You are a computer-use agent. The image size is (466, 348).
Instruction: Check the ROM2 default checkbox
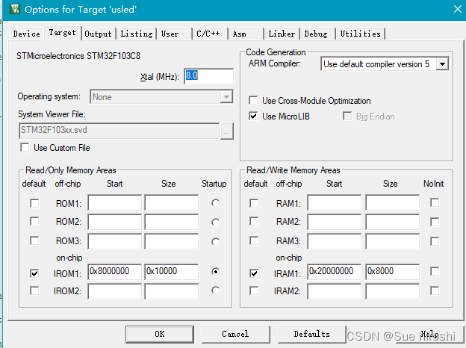coord(34,221)
